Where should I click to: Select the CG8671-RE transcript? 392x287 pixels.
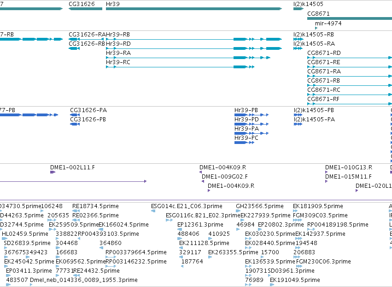tap(324, 62)
